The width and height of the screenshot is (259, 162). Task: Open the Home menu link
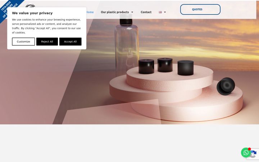[x=90, y=12]
